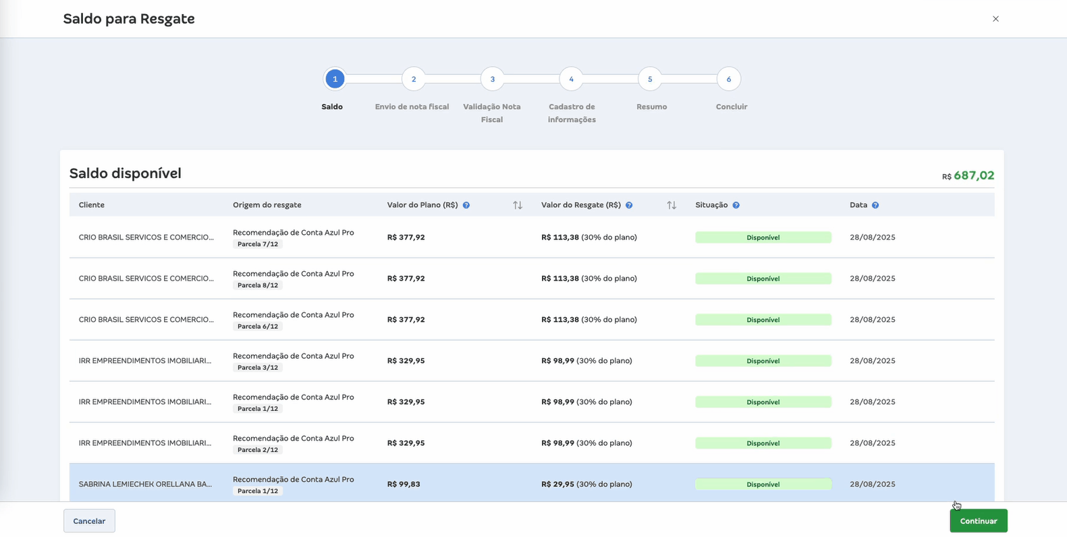Click the Situação help icon
The width and height of the screenshot is (1067, 537).
(x=736, y=205)
